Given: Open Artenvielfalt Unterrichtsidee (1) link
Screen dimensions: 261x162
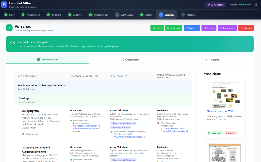Looking at the screenshot, I should pos(87,128).
